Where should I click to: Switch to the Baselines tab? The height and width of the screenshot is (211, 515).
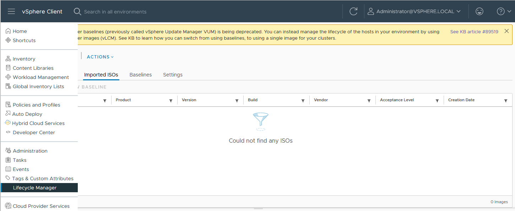coord(141,75)
